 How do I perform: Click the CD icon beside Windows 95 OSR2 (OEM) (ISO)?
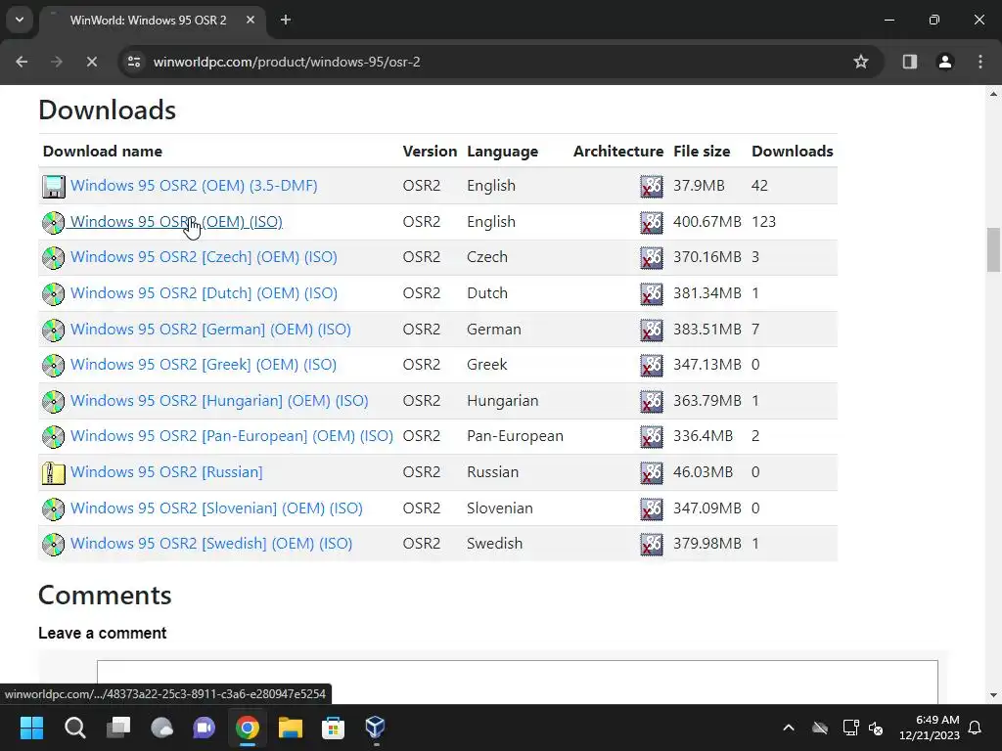[x=54, y=222]
